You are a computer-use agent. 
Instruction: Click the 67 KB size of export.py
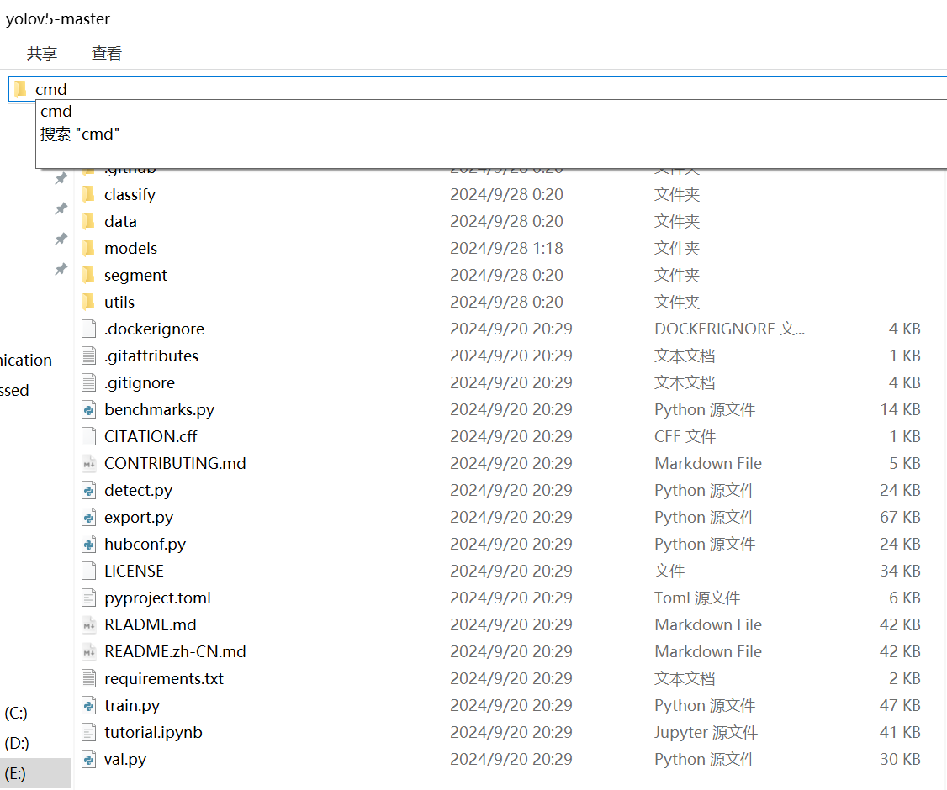pyautogui.click(x=900, y=517)
